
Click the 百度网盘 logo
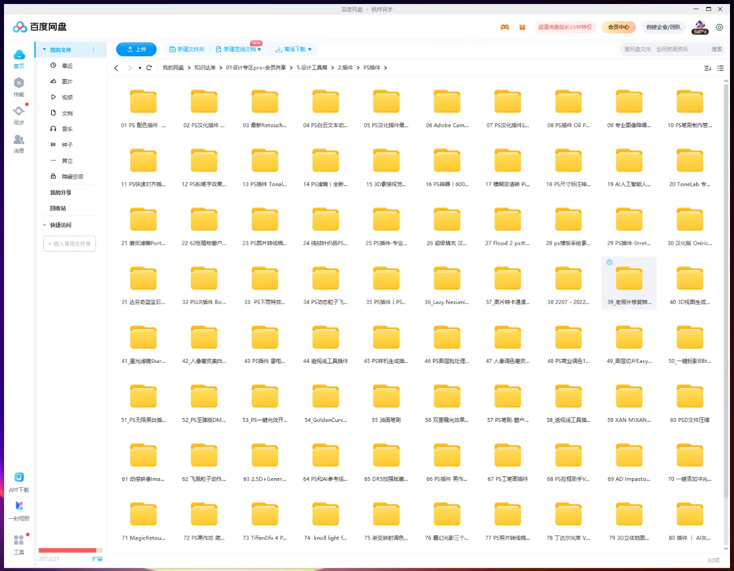click(x=40, y=27)
